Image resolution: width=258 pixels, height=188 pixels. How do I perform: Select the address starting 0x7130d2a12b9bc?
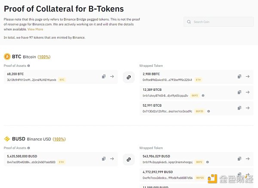click(x=167, y=111)
